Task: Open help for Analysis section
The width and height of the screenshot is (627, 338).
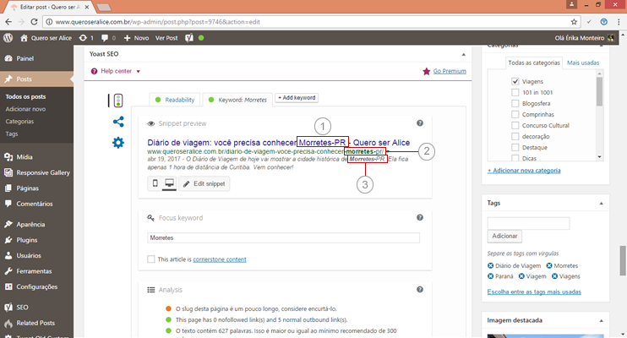Action: (x=420, y=290)
